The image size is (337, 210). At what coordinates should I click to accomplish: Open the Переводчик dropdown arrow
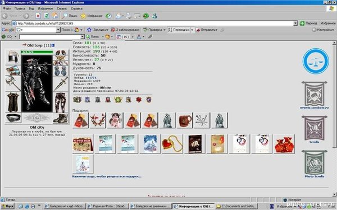192,30
